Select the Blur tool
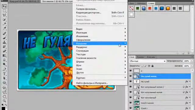Screen dimensions: 195x110 (x=4, y=60)
